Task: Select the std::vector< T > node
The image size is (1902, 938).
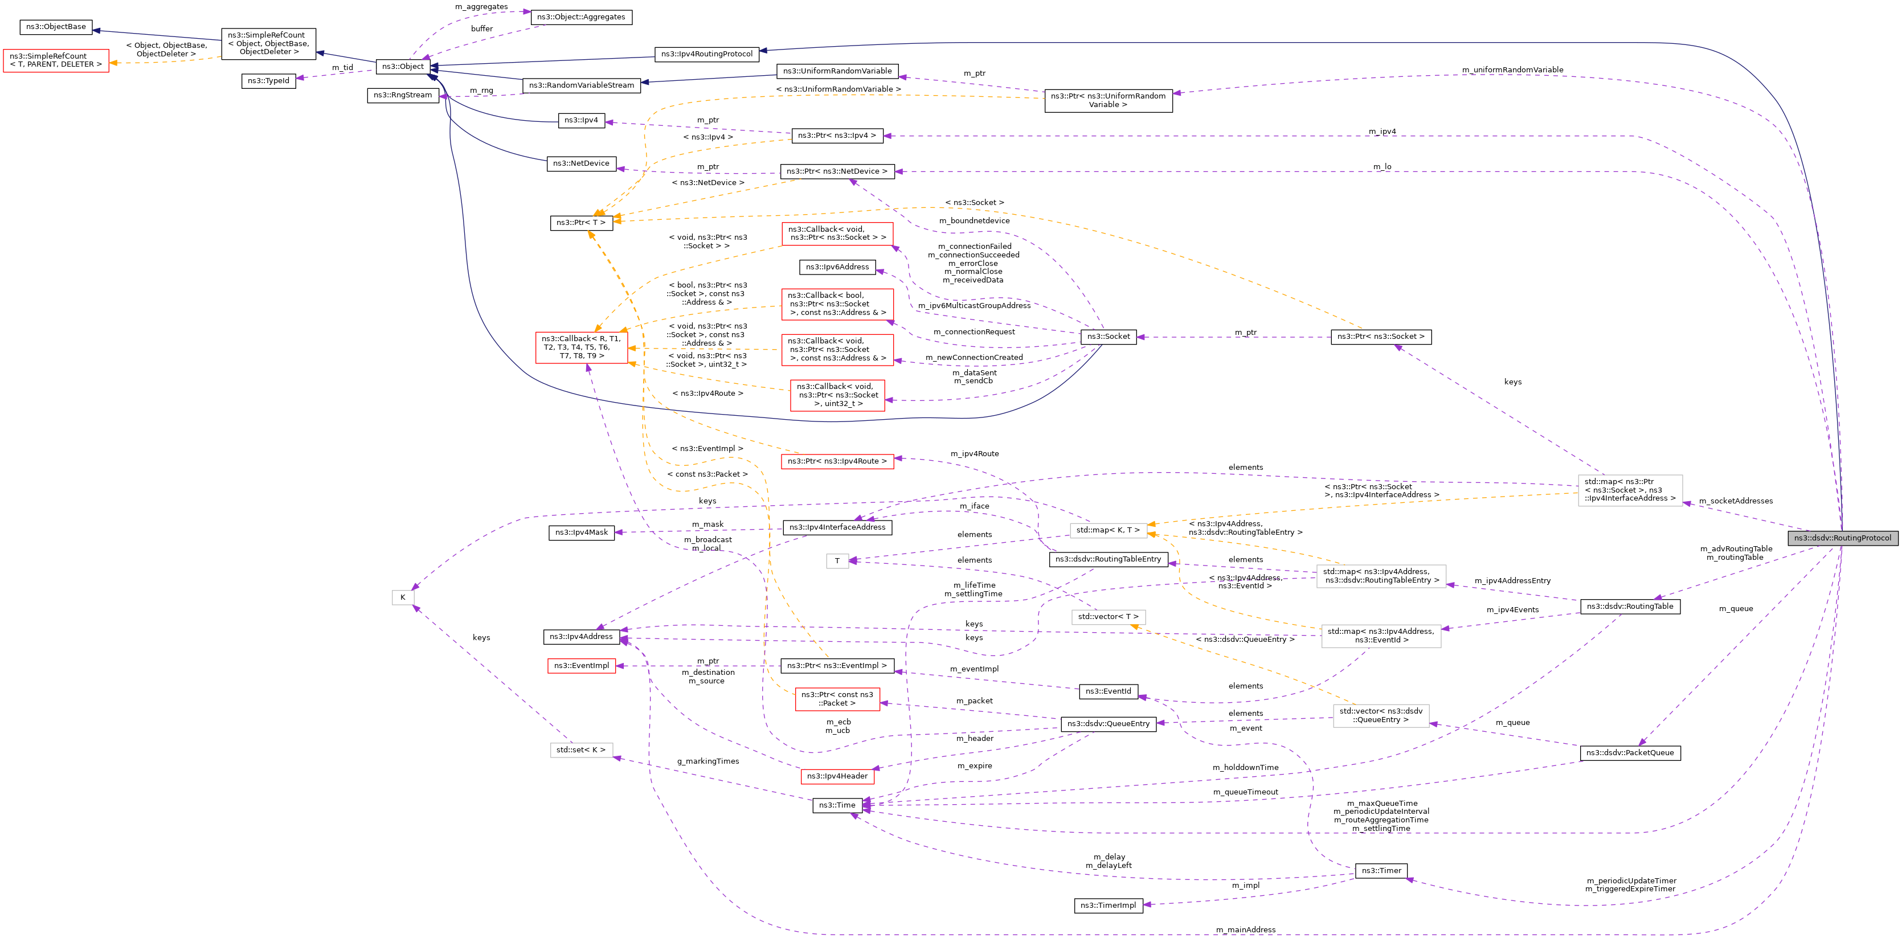Action: [1109, 617]
